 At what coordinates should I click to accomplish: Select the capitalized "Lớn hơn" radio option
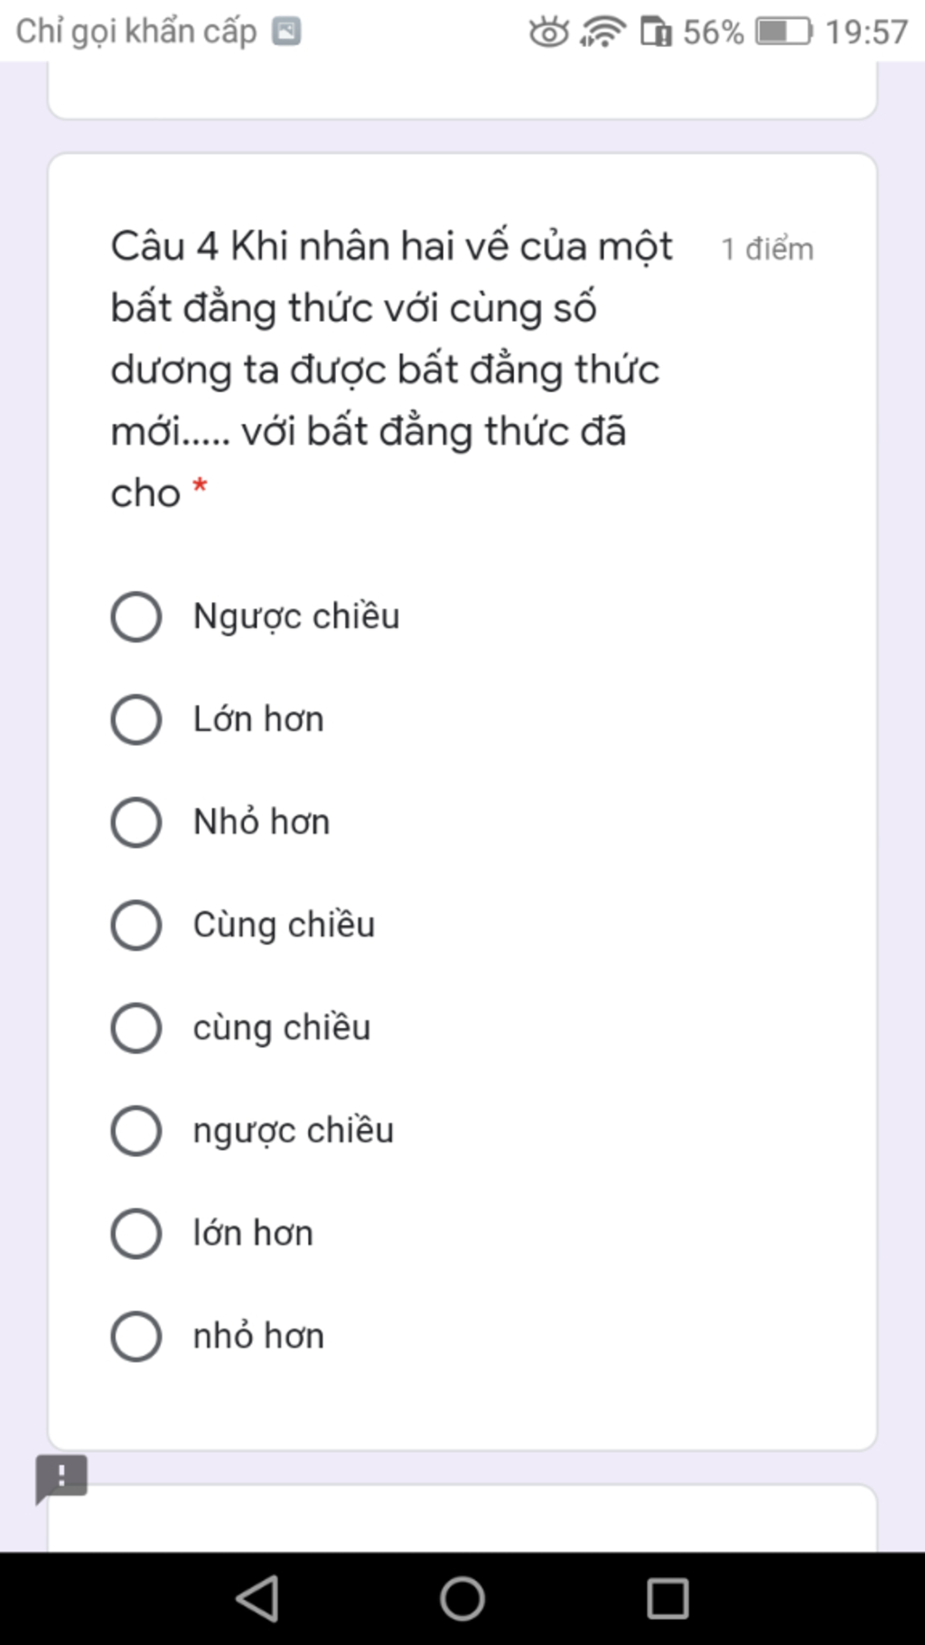click(x=136, y=719)
